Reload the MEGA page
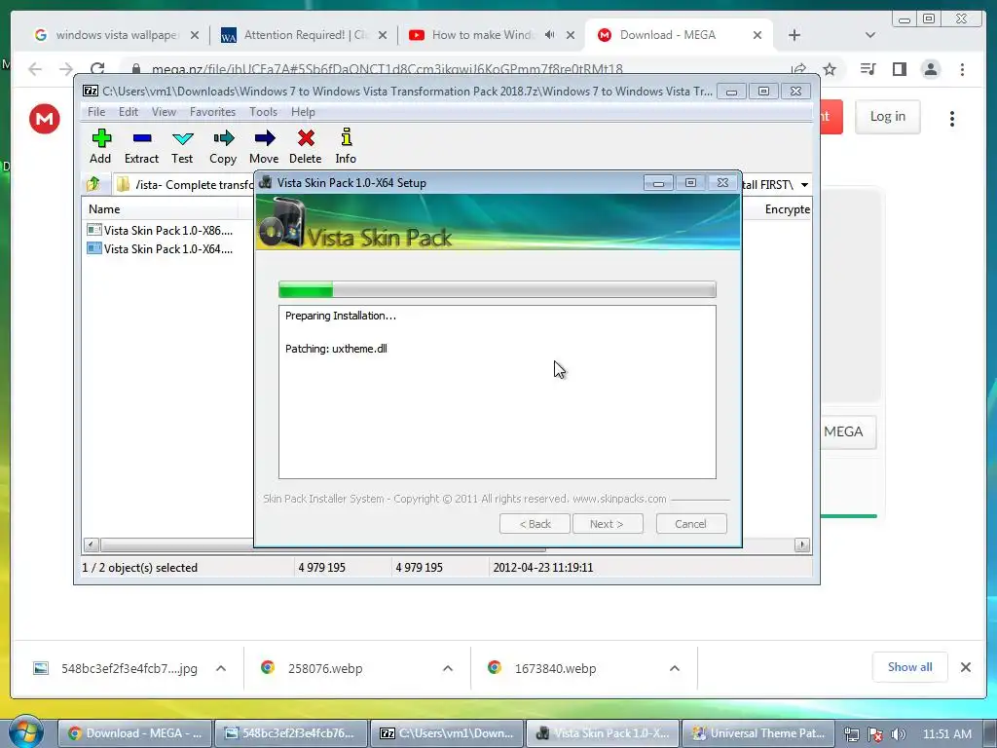This screenshot has height=748, width=997. coord(97,69)
